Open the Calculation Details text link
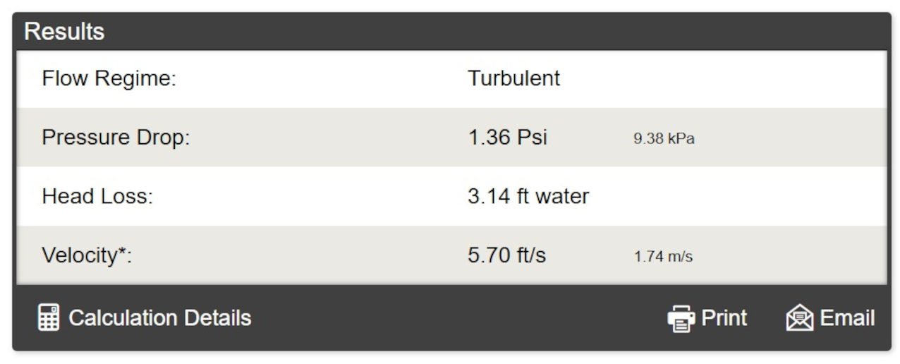The image size is (900, 364). click(159, 318)
